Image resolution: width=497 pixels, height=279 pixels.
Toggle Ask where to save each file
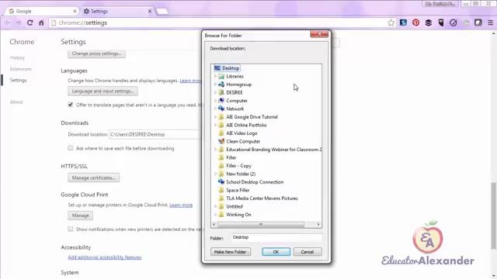71,148
